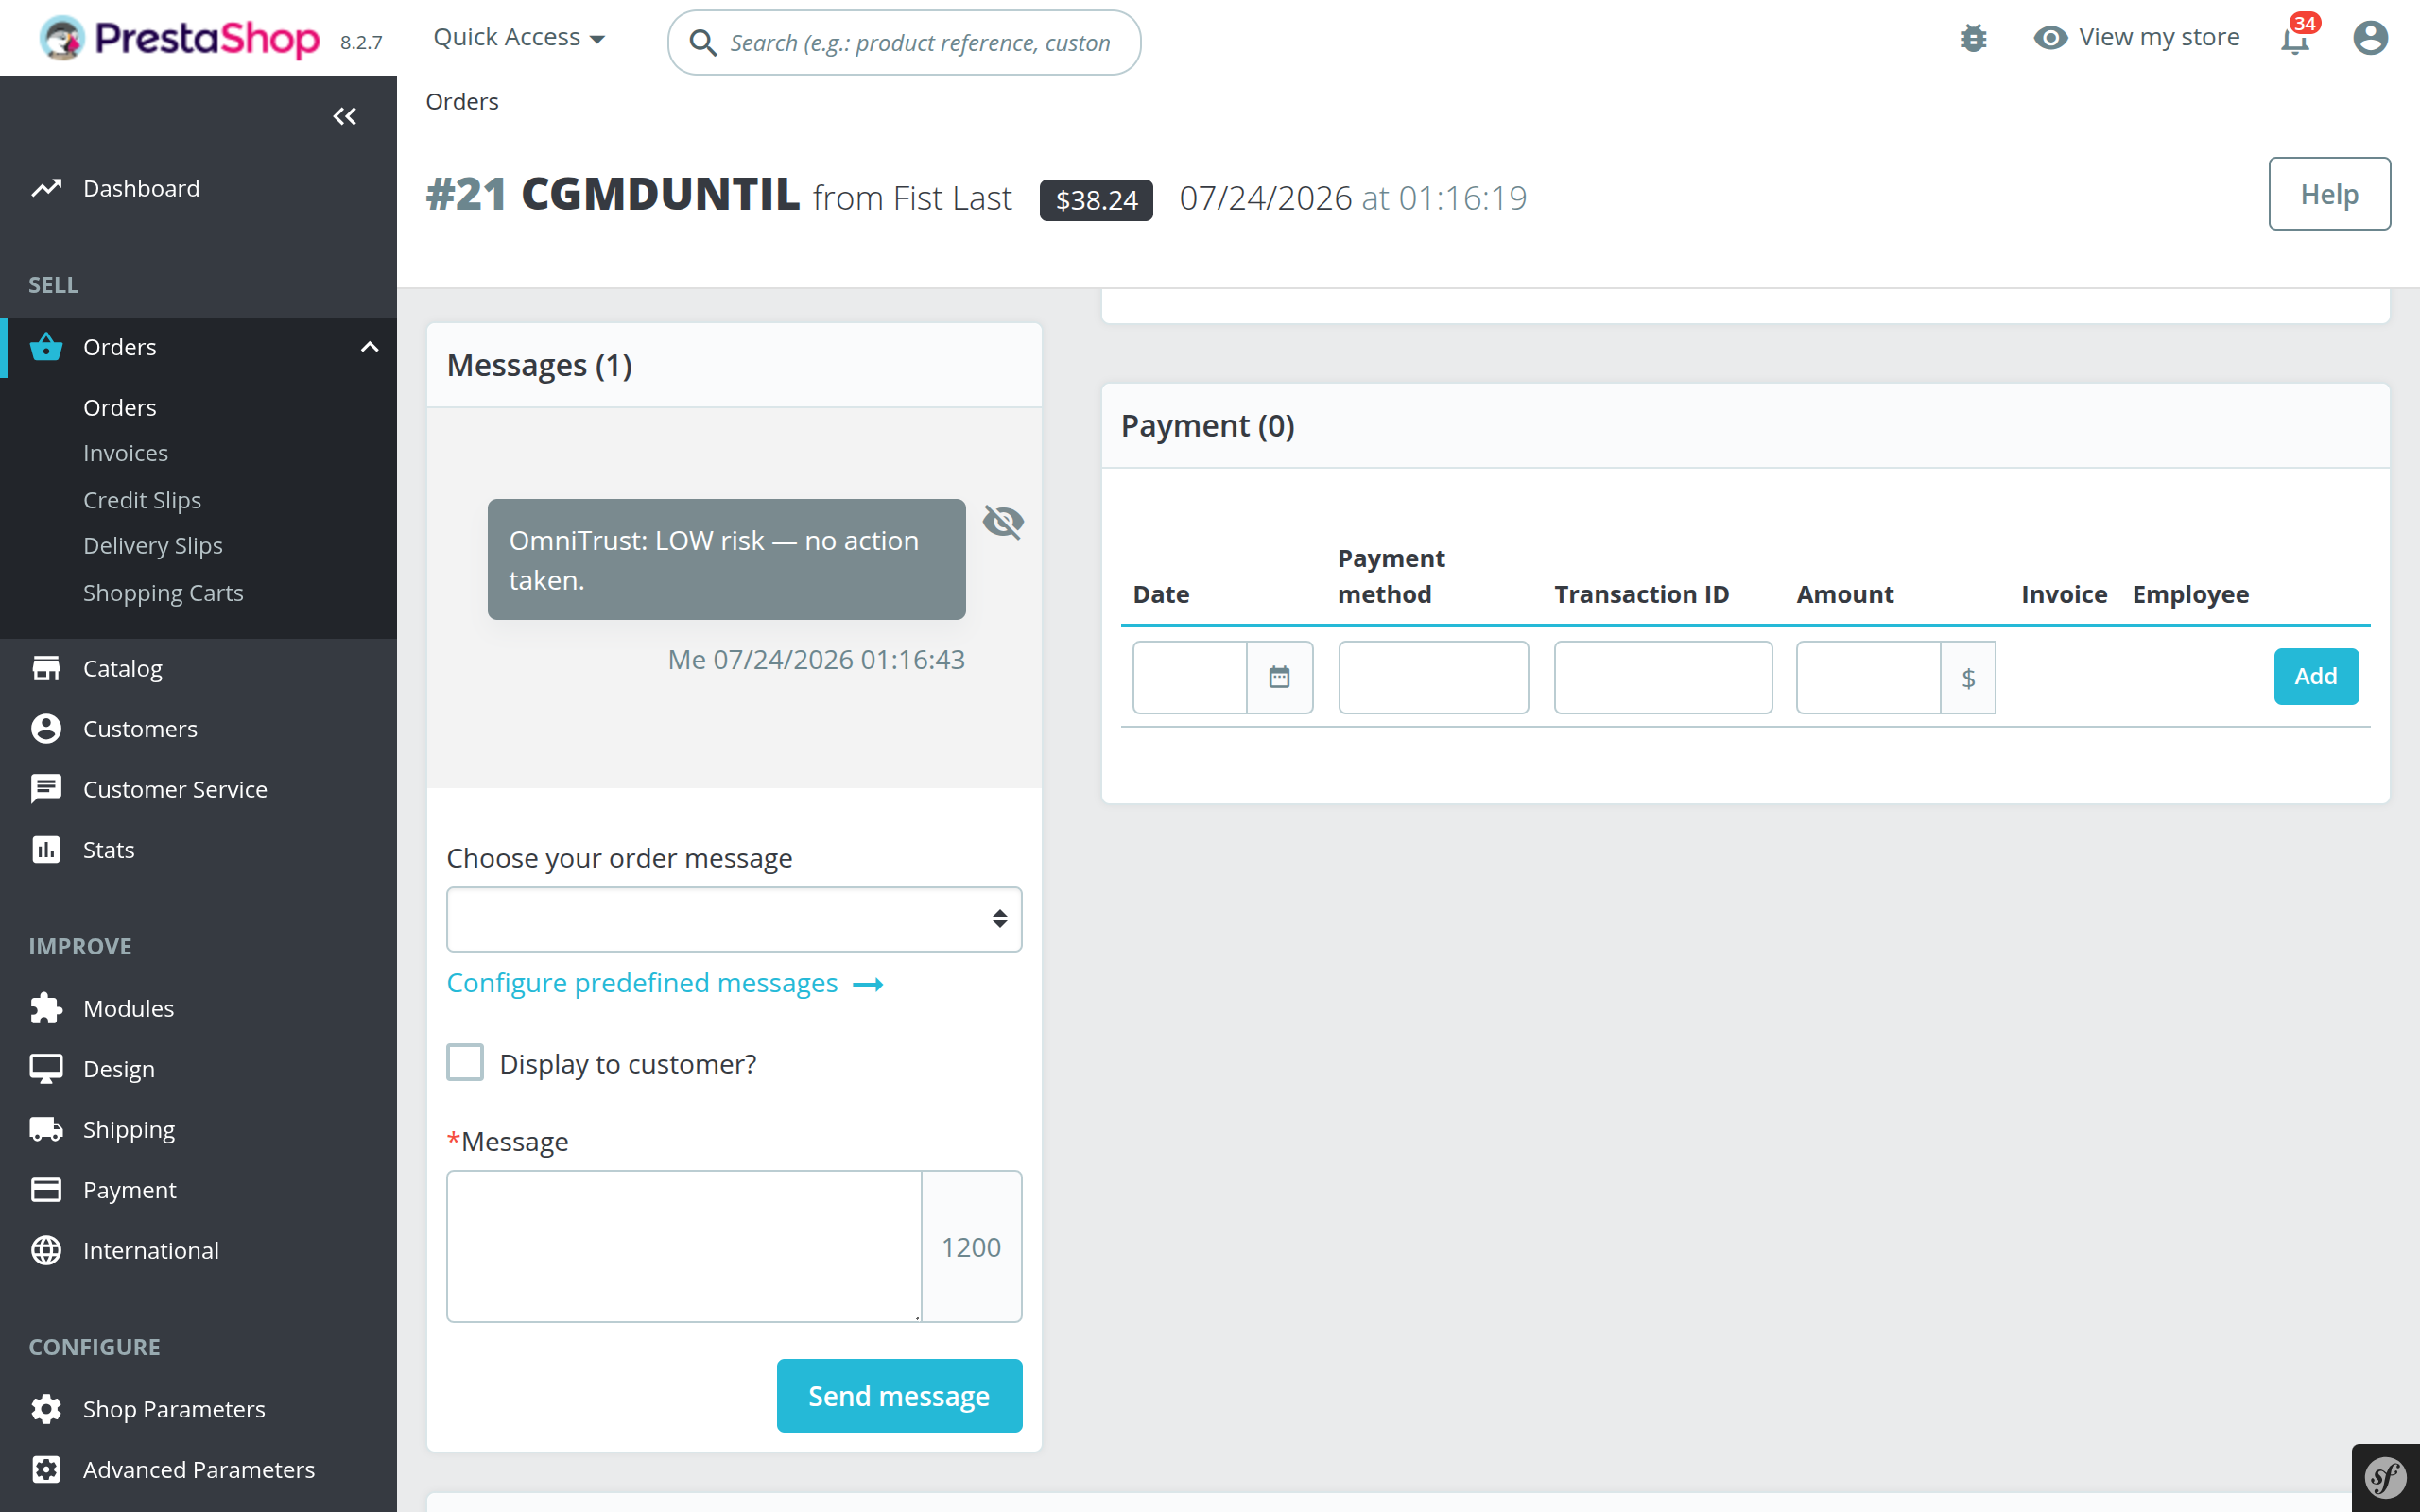Click the Add payment button
The image size is (2420, 1512).
(2316, 676)
